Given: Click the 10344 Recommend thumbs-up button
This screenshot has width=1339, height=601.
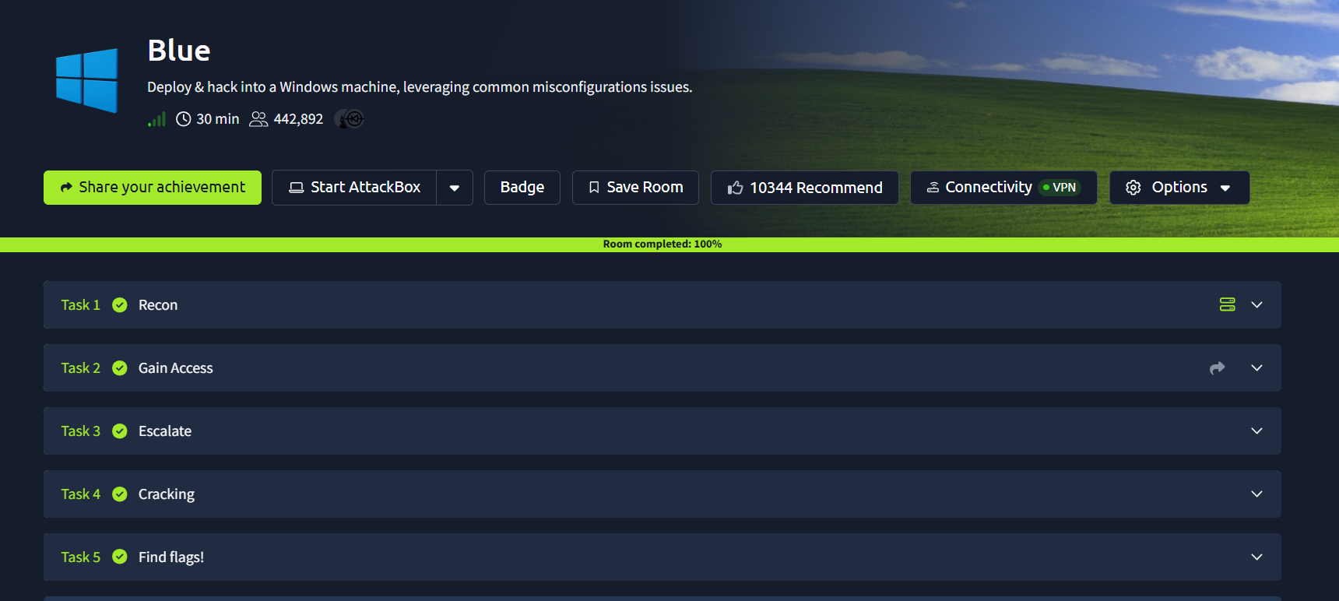Looking at the screenshot, I should click(x=805, y=188).
